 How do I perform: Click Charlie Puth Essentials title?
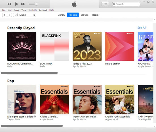click(117, 117)
